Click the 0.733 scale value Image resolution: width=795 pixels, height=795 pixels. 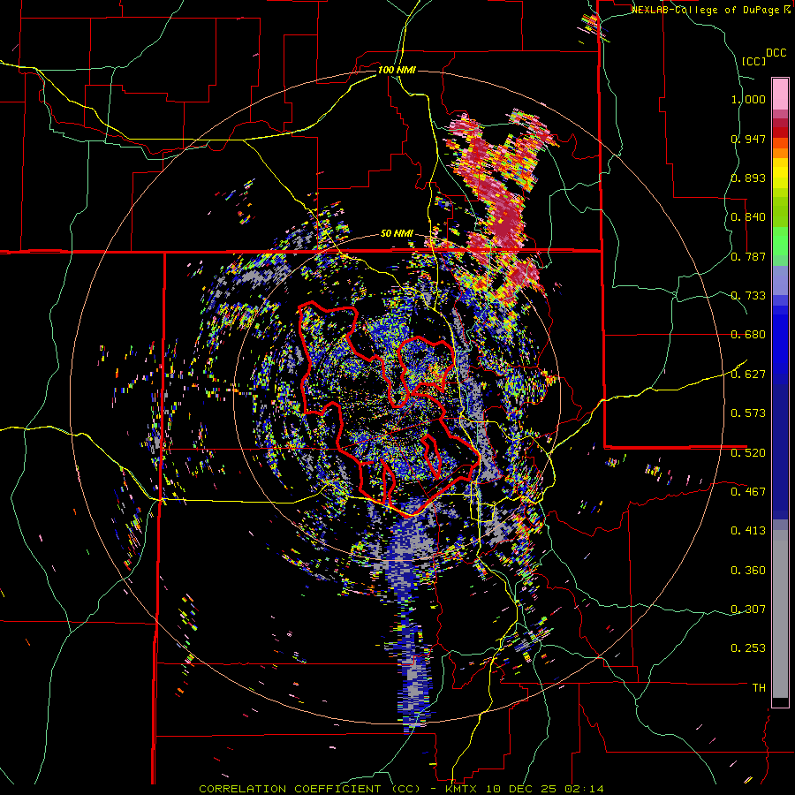[x=748, y=296]
